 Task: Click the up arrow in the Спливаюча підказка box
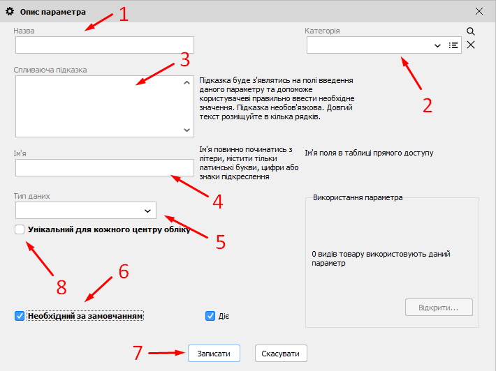[x=187, y=83]
